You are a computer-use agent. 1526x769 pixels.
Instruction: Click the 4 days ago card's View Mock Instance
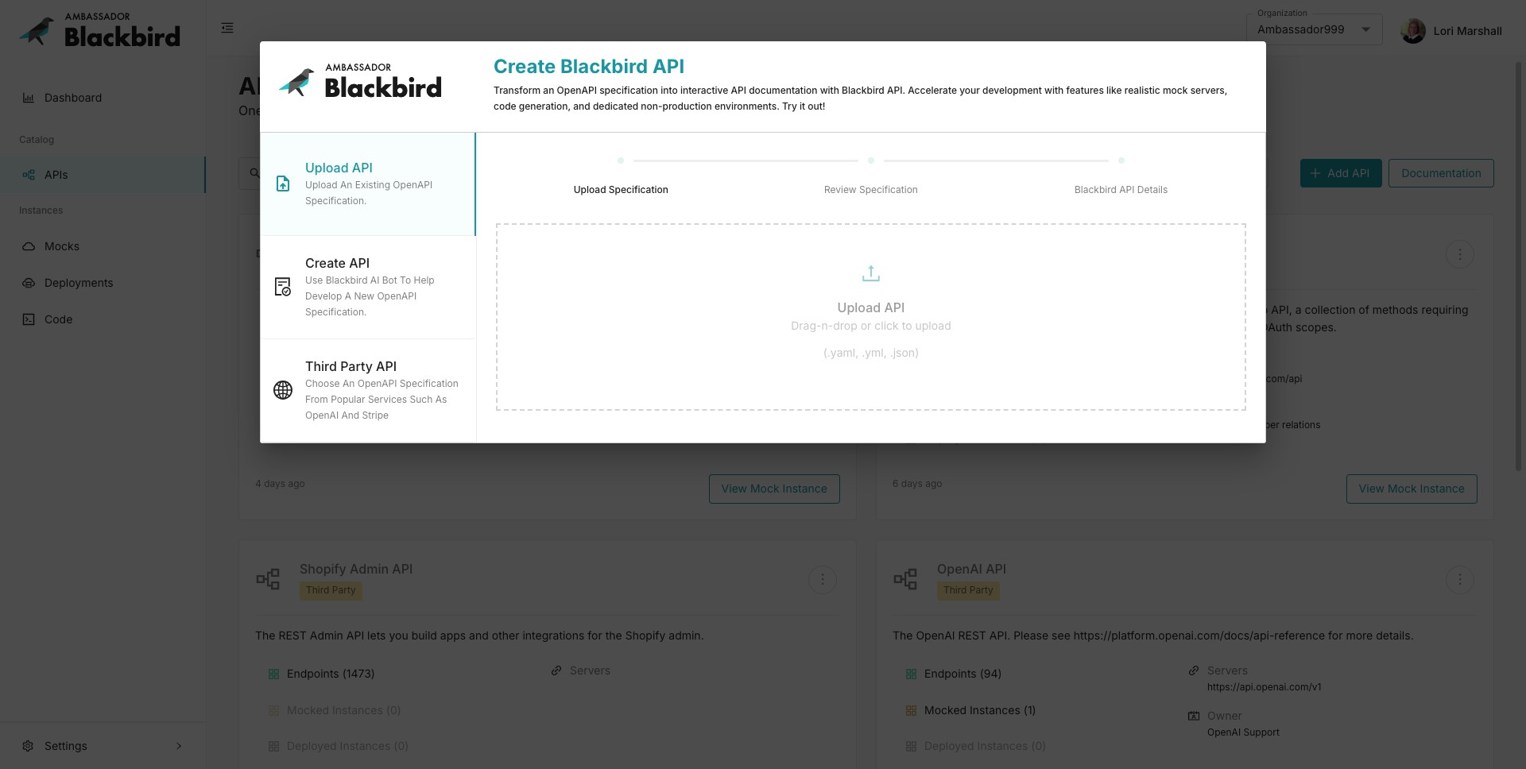[774, 489]
